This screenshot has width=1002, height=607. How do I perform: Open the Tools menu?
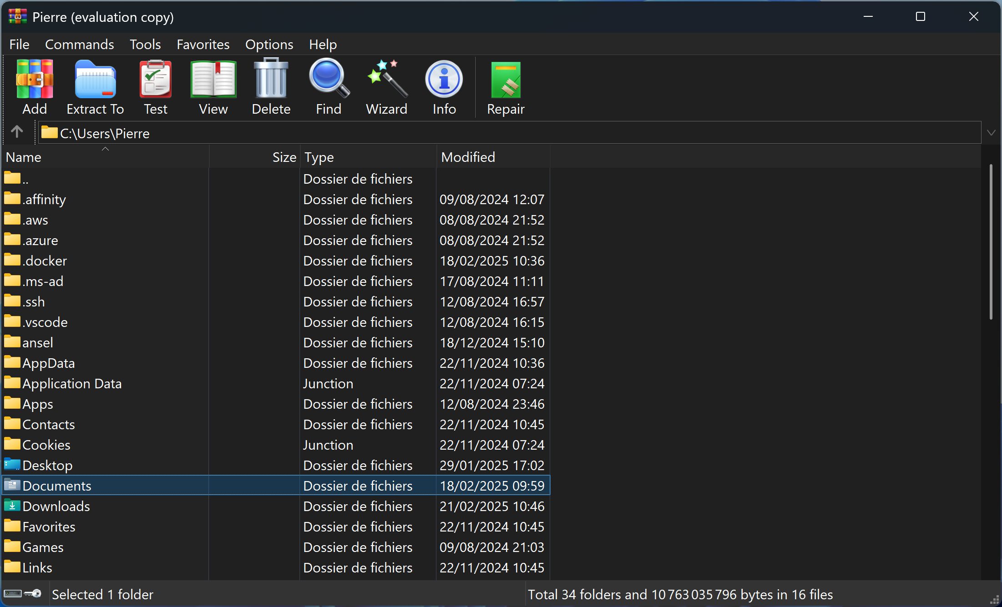[x=145, y=44]
